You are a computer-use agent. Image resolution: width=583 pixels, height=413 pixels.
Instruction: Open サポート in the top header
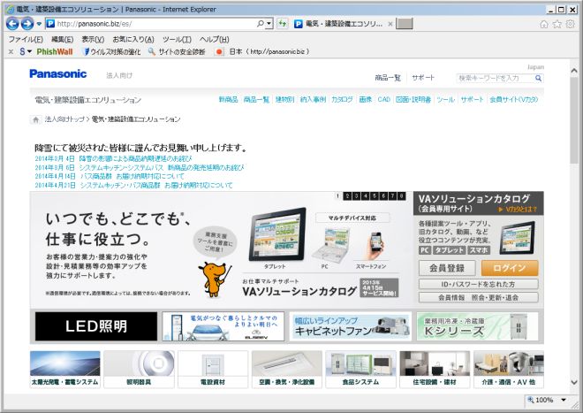coord(423,78)
